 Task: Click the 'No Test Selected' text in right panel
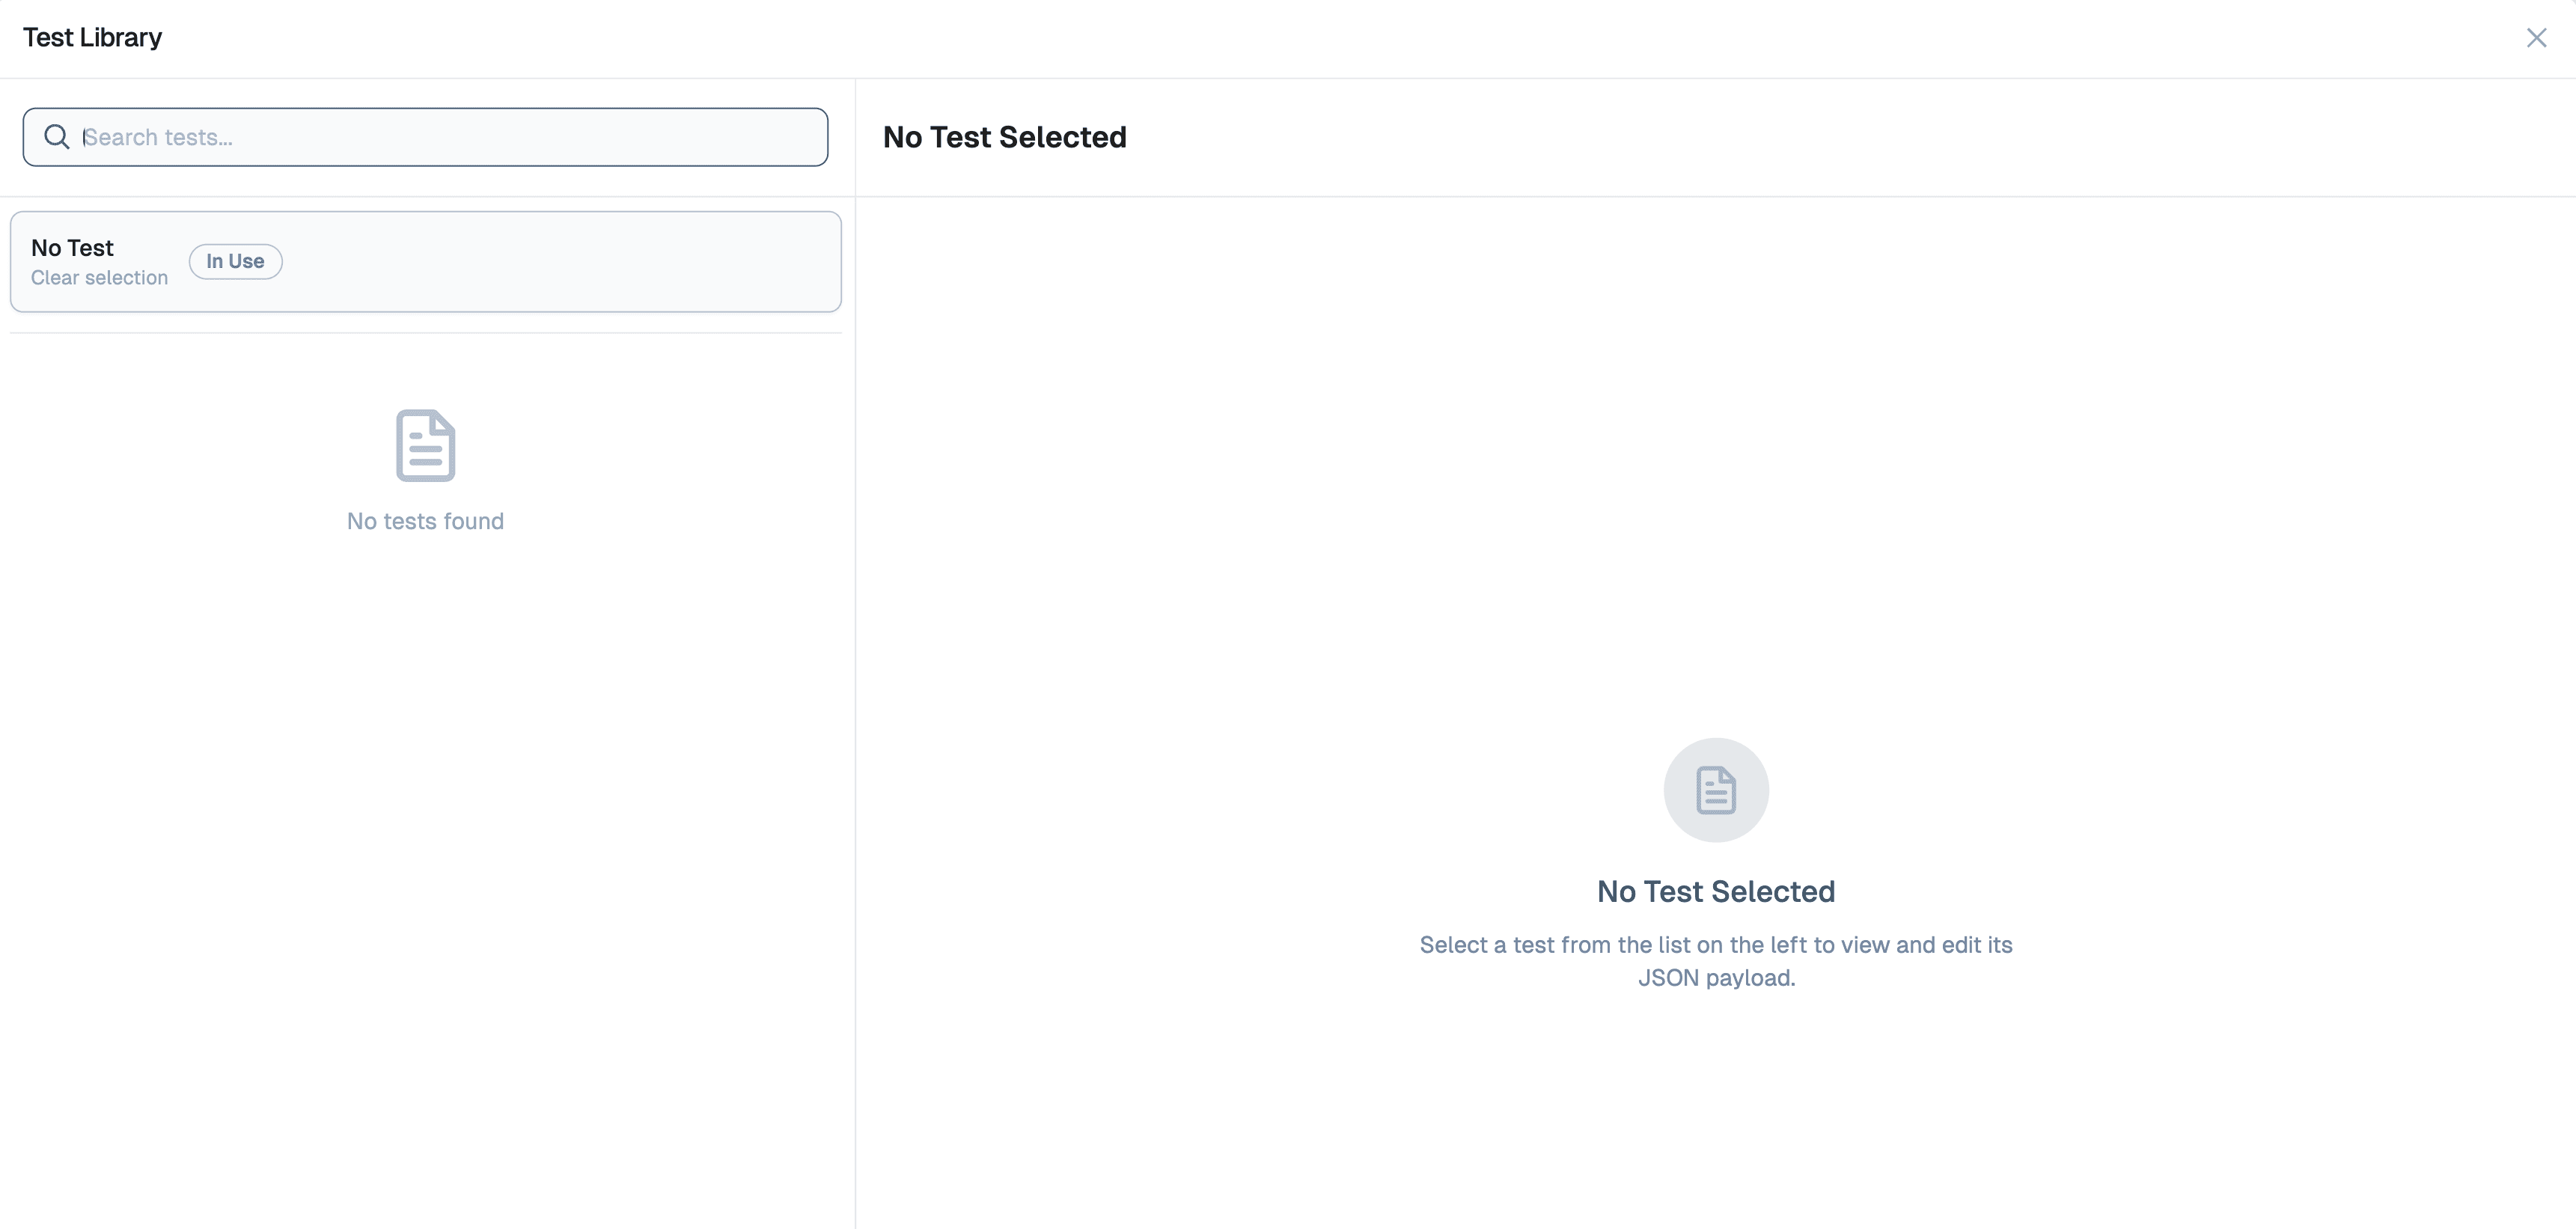pos(1716,891)
